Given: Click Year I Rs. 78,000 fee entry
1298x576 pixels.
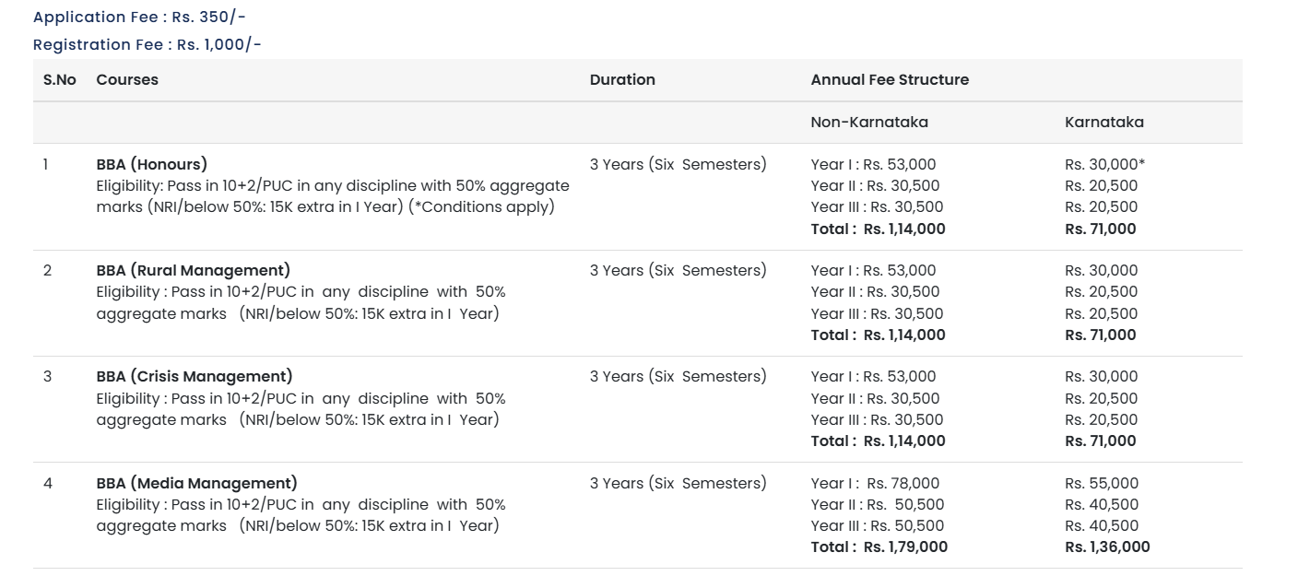Looking at the screenshot, I should point(875,484).
